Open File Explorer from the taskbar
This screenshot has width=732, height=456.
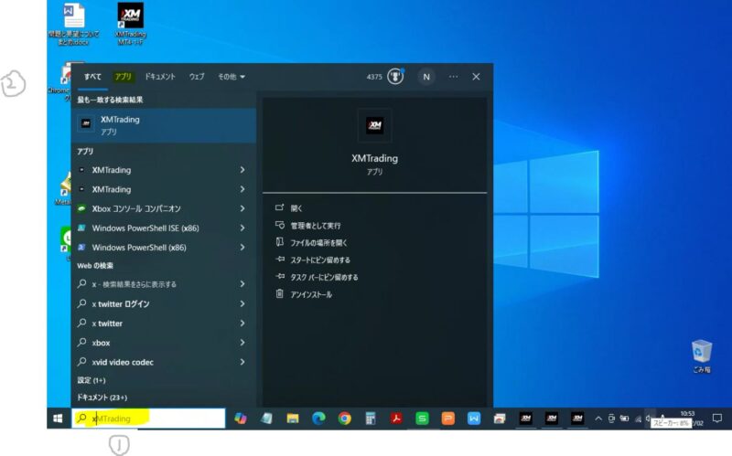[x=293, y=419]
